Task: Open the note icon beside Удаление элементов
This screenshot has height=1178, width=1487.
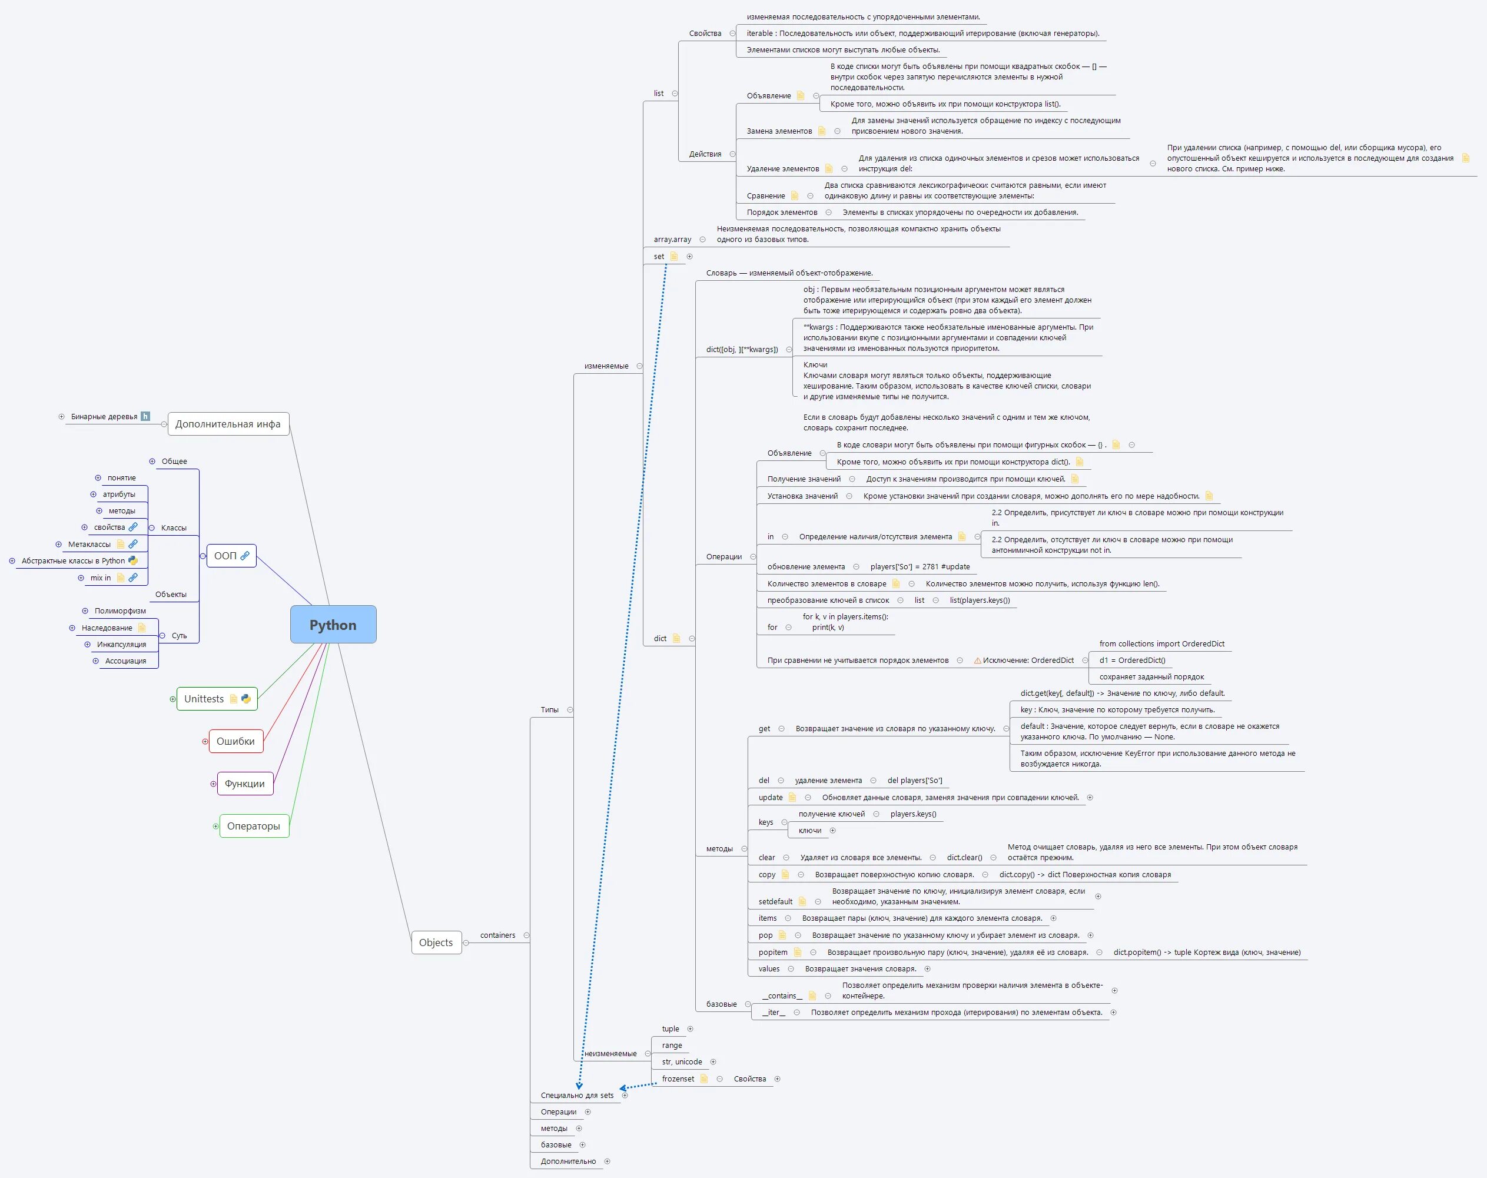Action: (828, 169)
